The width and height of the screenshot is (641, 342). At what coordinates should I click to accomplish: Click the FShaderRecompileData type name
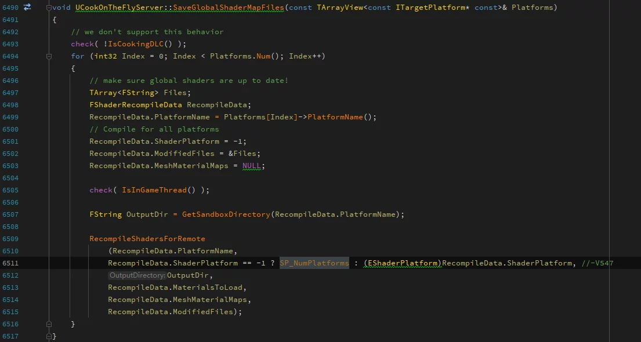(136, 105)
